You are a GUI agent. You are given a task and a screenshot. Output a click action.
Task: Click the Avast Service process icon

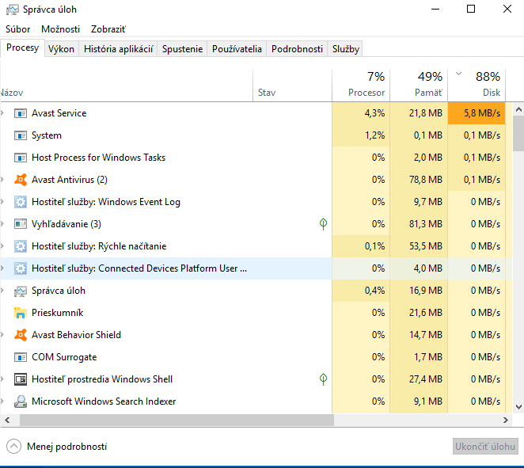pyautogui.click(x=21, y=113)
